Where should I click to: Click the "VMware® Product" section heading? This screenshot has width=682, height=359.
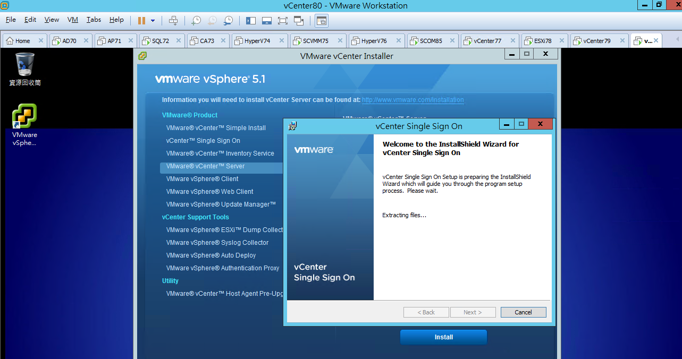coord(190,115)
